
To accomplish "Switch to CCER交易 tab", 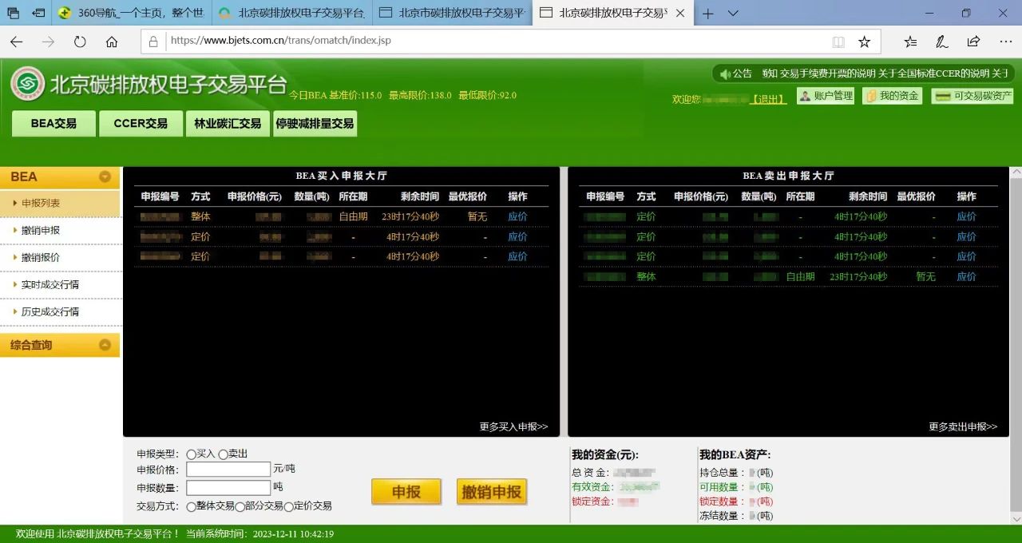I will (141, 124).
